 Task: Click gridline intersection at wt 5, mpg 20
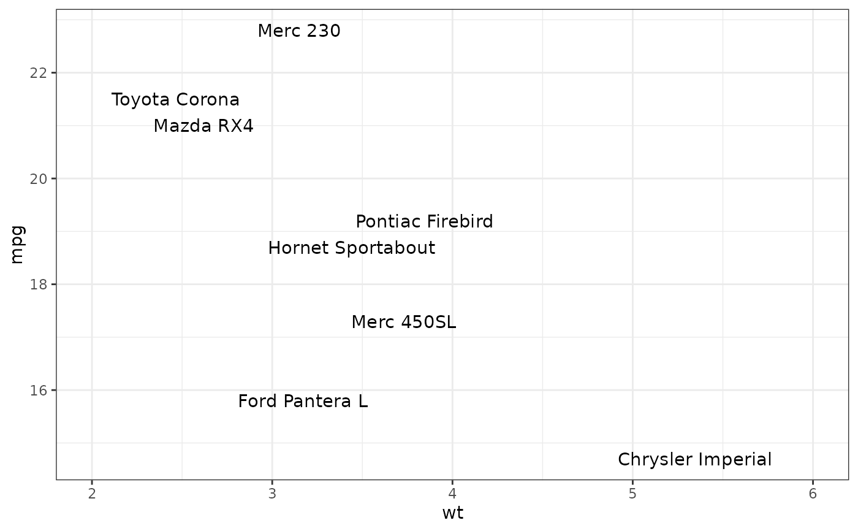pos(632,178)
